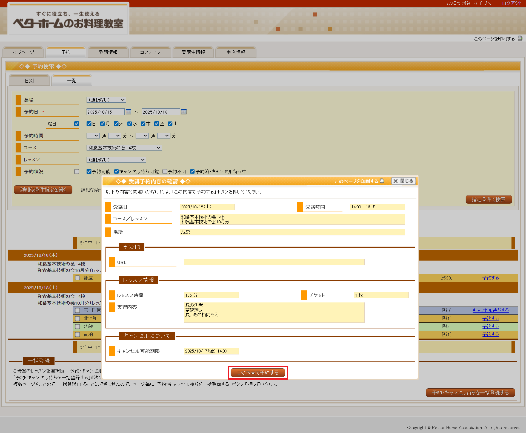Click キャンセル待ちする link for 玉川学園

[x=490, y=310]
